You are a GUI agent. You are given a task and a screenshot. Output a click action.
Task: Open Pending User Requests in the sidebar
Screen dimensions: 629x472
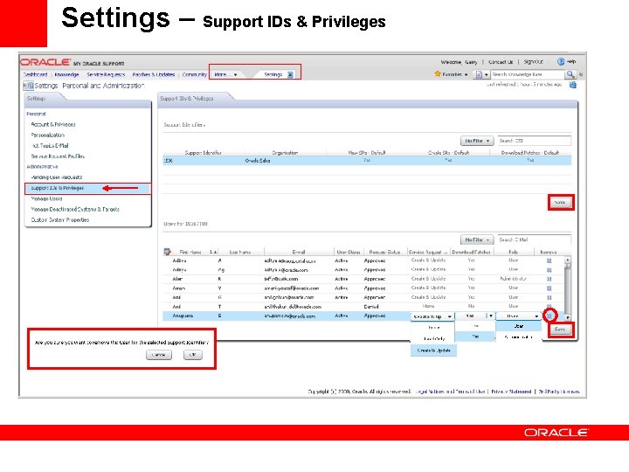[x=57, y=177]
